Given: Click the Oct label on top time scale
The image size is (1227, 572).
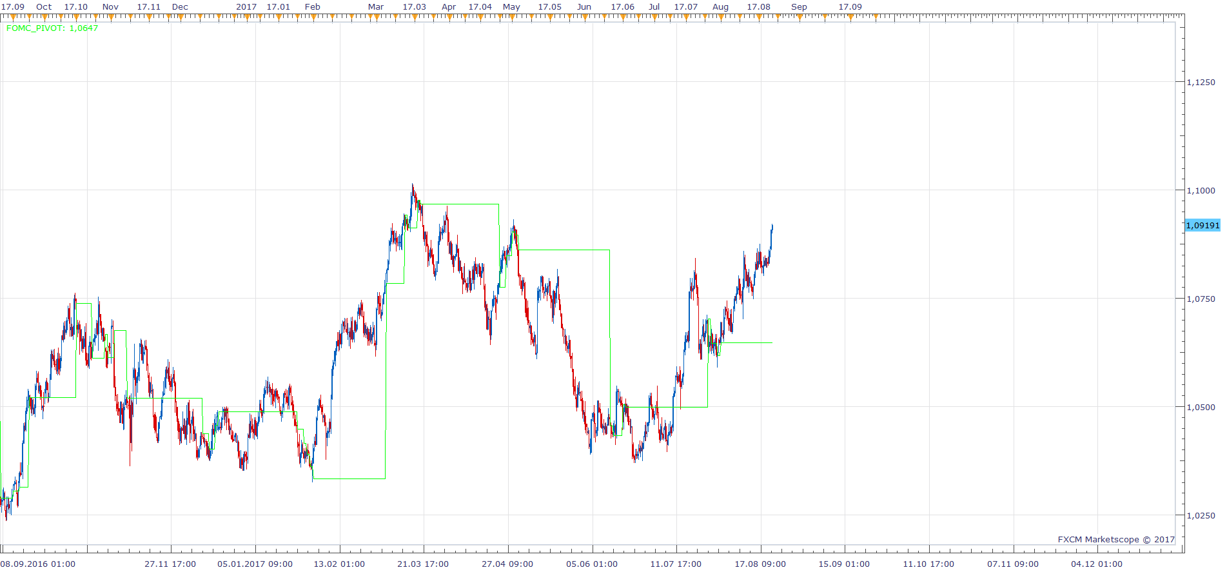Looking at the screenshot, I should pyautogui.click(x=44, y=6).
